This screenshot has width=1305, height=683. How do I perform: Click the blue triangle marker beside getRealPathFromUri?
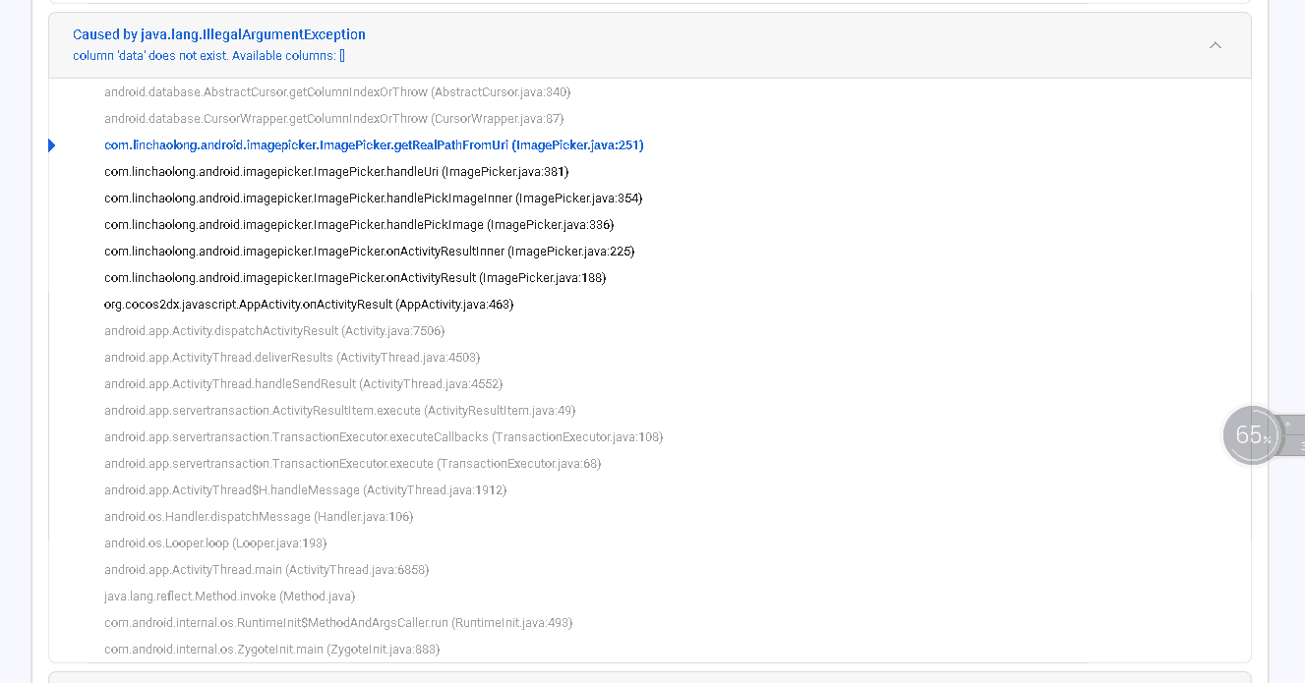(52, 145)
